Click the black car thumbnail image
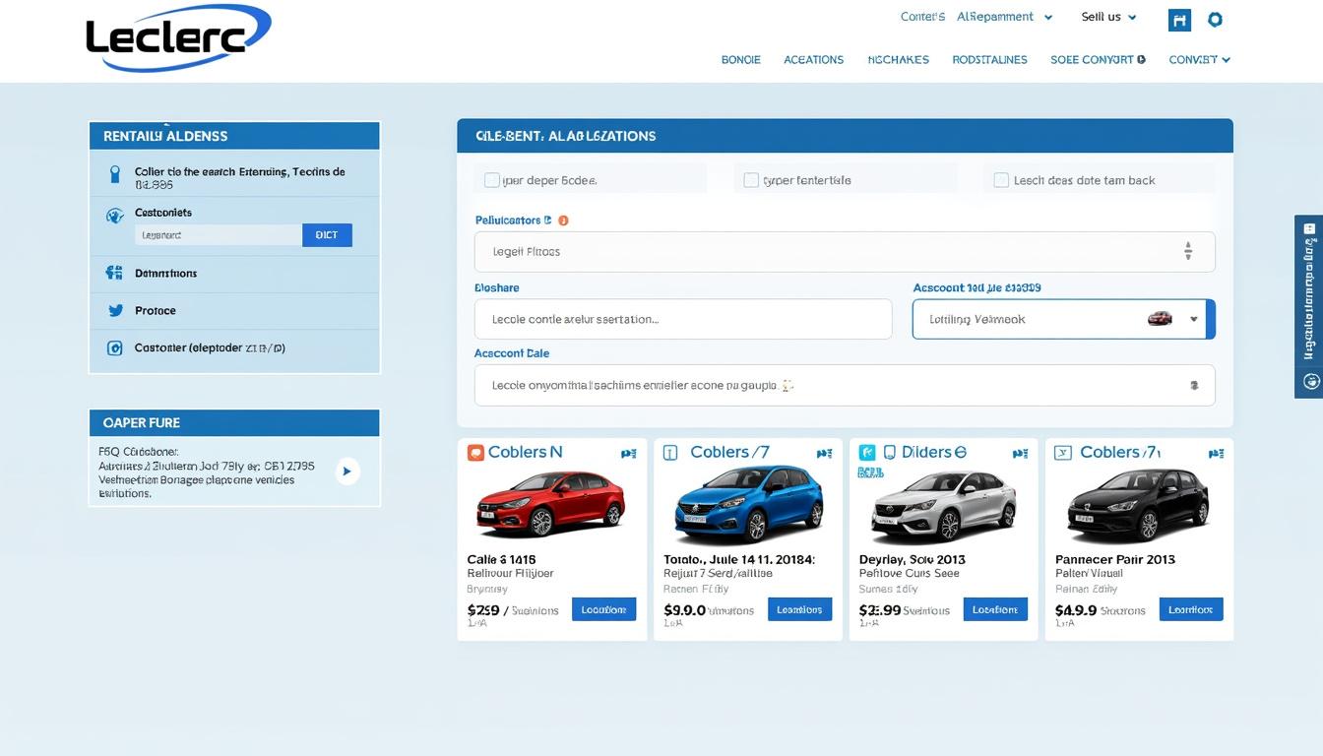 pos(1138,504)
